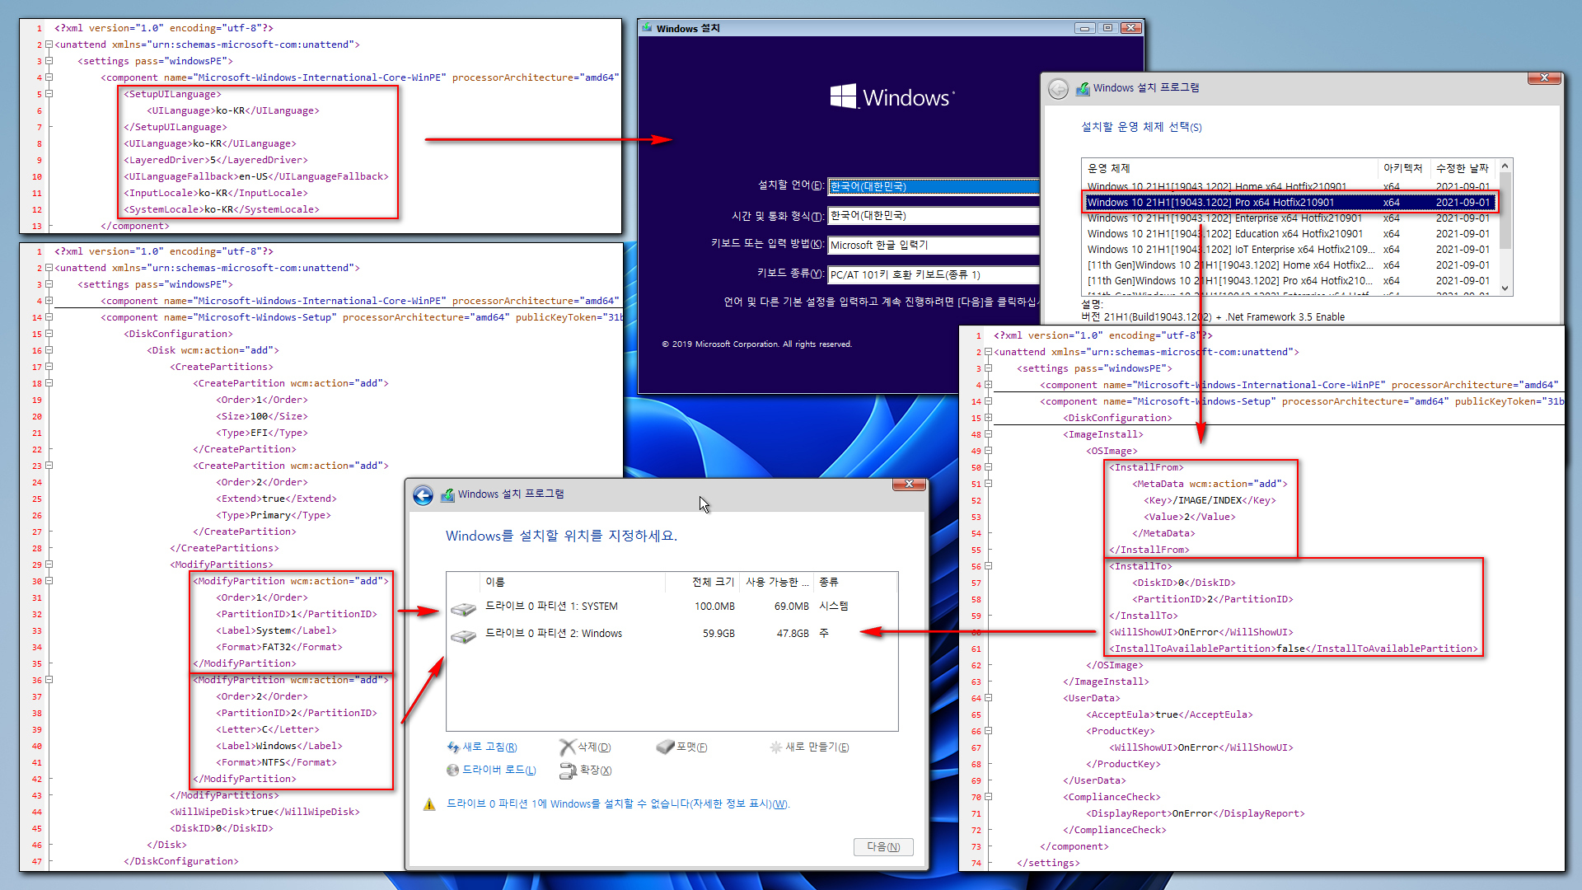Collapse the ProductKey fold marker at line 66
Screen dimensions: 1582x890
coord(988,731)
